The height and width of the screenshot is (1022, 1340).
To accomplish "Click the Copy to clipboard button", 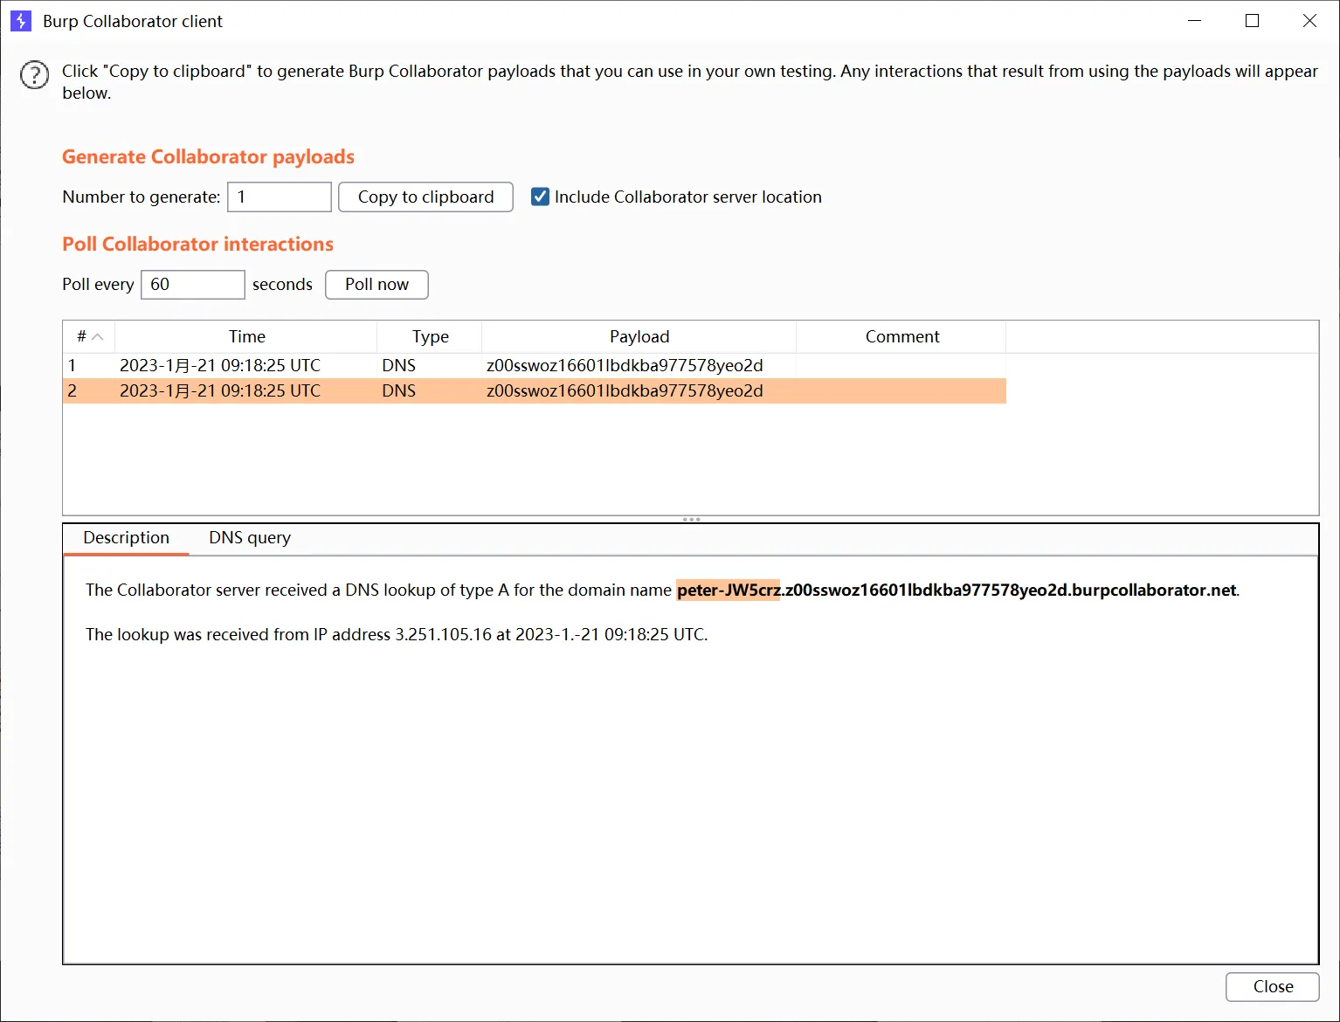I will tap(425, 197).
